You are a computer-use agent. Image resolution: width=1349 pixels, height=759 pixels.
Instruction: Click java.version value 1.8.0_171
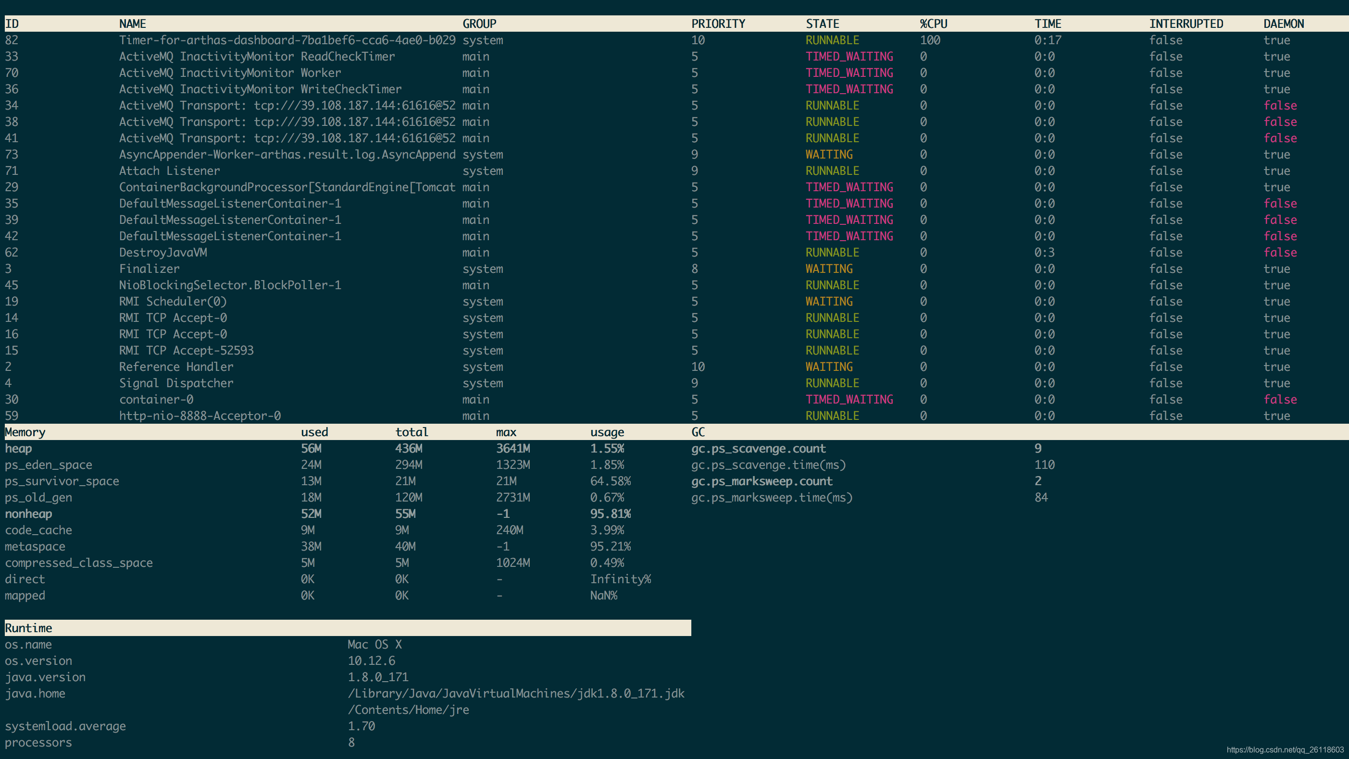coord(377,677)
